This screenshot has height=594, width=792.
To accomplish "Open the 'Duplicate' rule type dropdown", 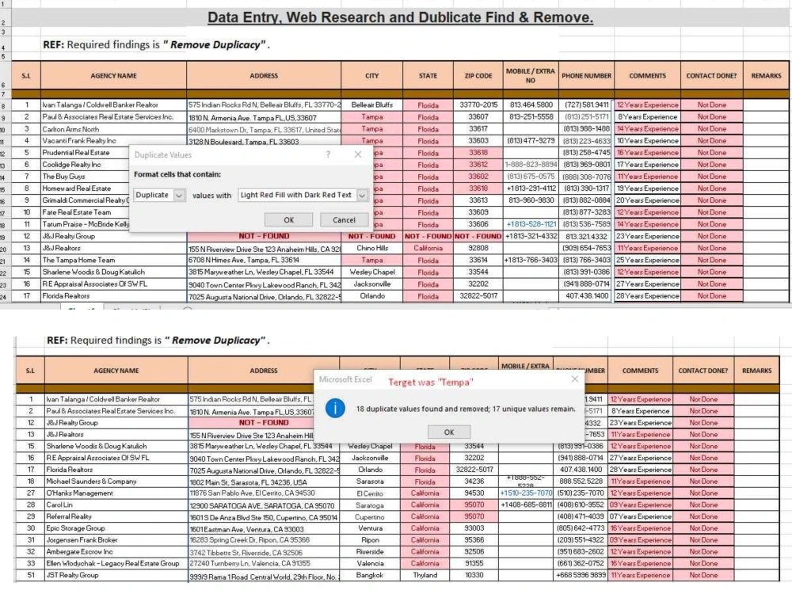I will 160,195.
